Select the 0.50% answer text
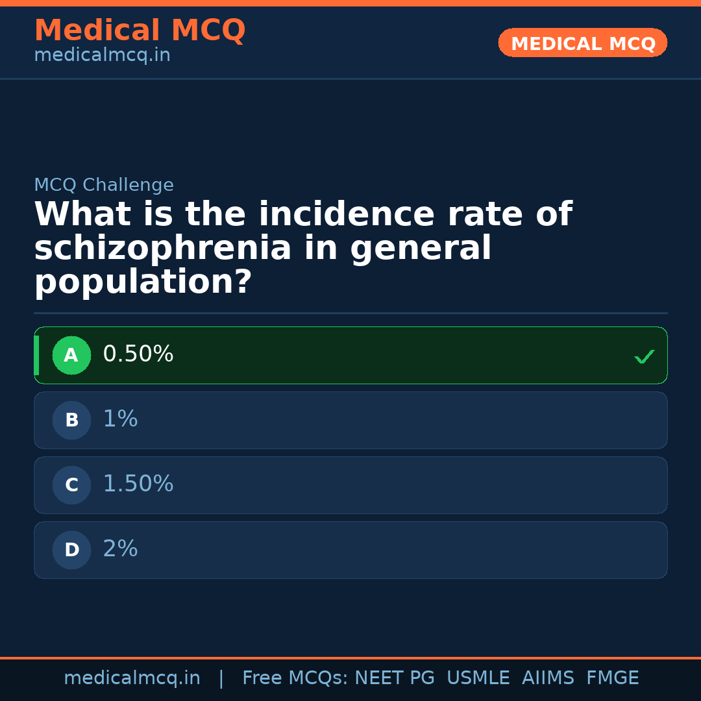The width and height of the screenshot is (701, 701). tap(138, 354)
